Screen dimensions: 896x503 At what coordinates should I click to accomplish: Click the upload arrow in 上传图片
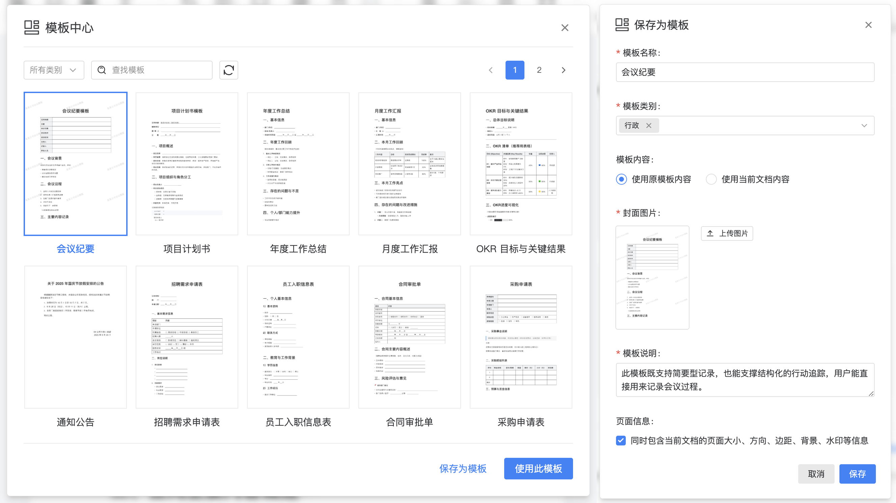pos(710,233)
